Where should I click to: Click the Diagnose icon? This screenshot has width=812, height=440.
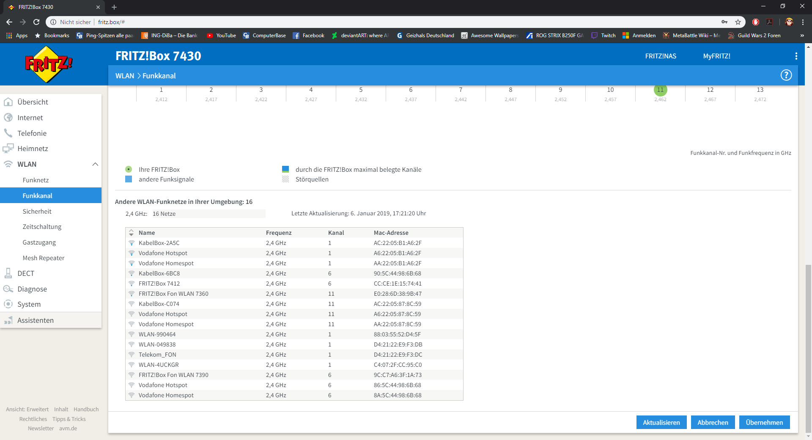click(8, 289)
